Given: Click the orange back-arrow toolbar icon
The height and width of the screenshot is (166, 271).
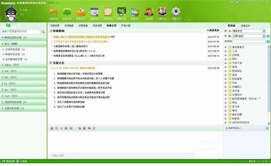Looking at the screenshot, I should [x=54, y=12].
